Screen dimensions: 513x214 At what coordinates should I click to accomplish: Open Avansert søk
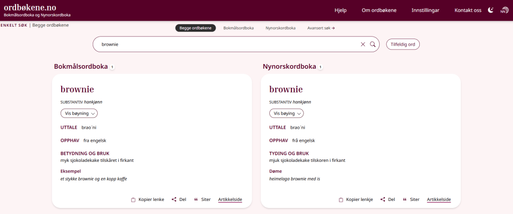point(321,28)
